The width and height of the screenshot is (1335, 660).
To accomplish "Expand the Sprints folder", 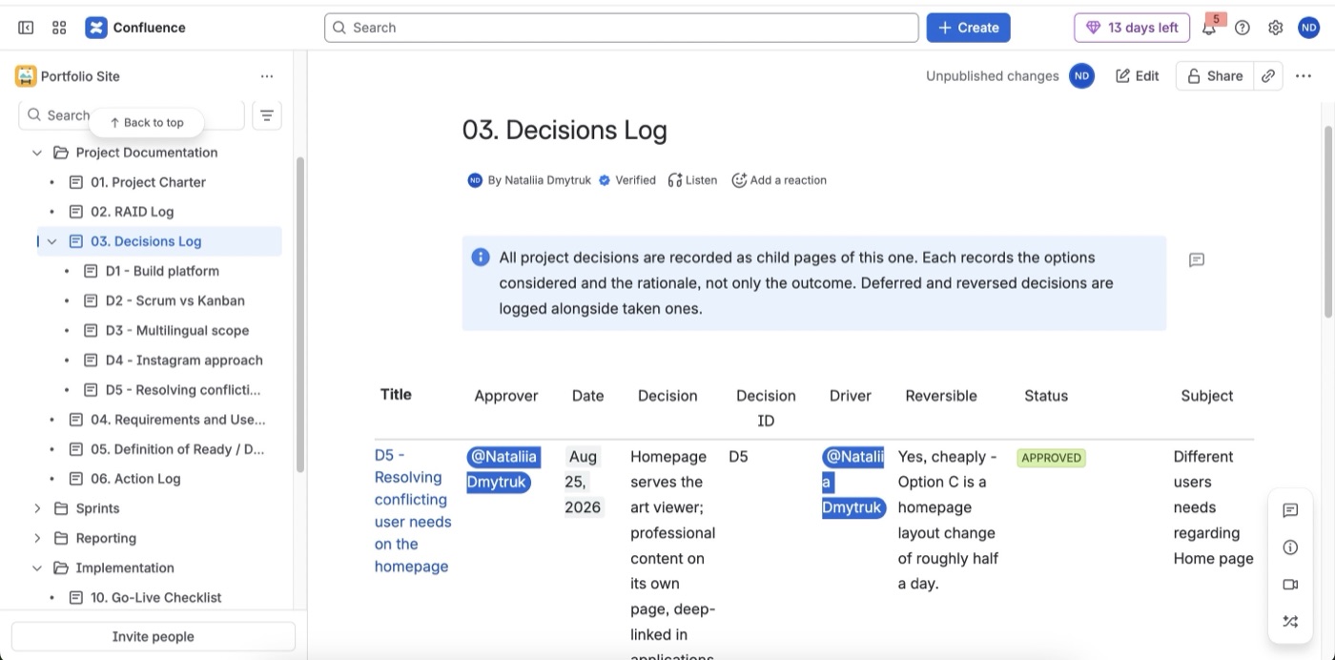I will pyautogui.click(x=37, y=508).
